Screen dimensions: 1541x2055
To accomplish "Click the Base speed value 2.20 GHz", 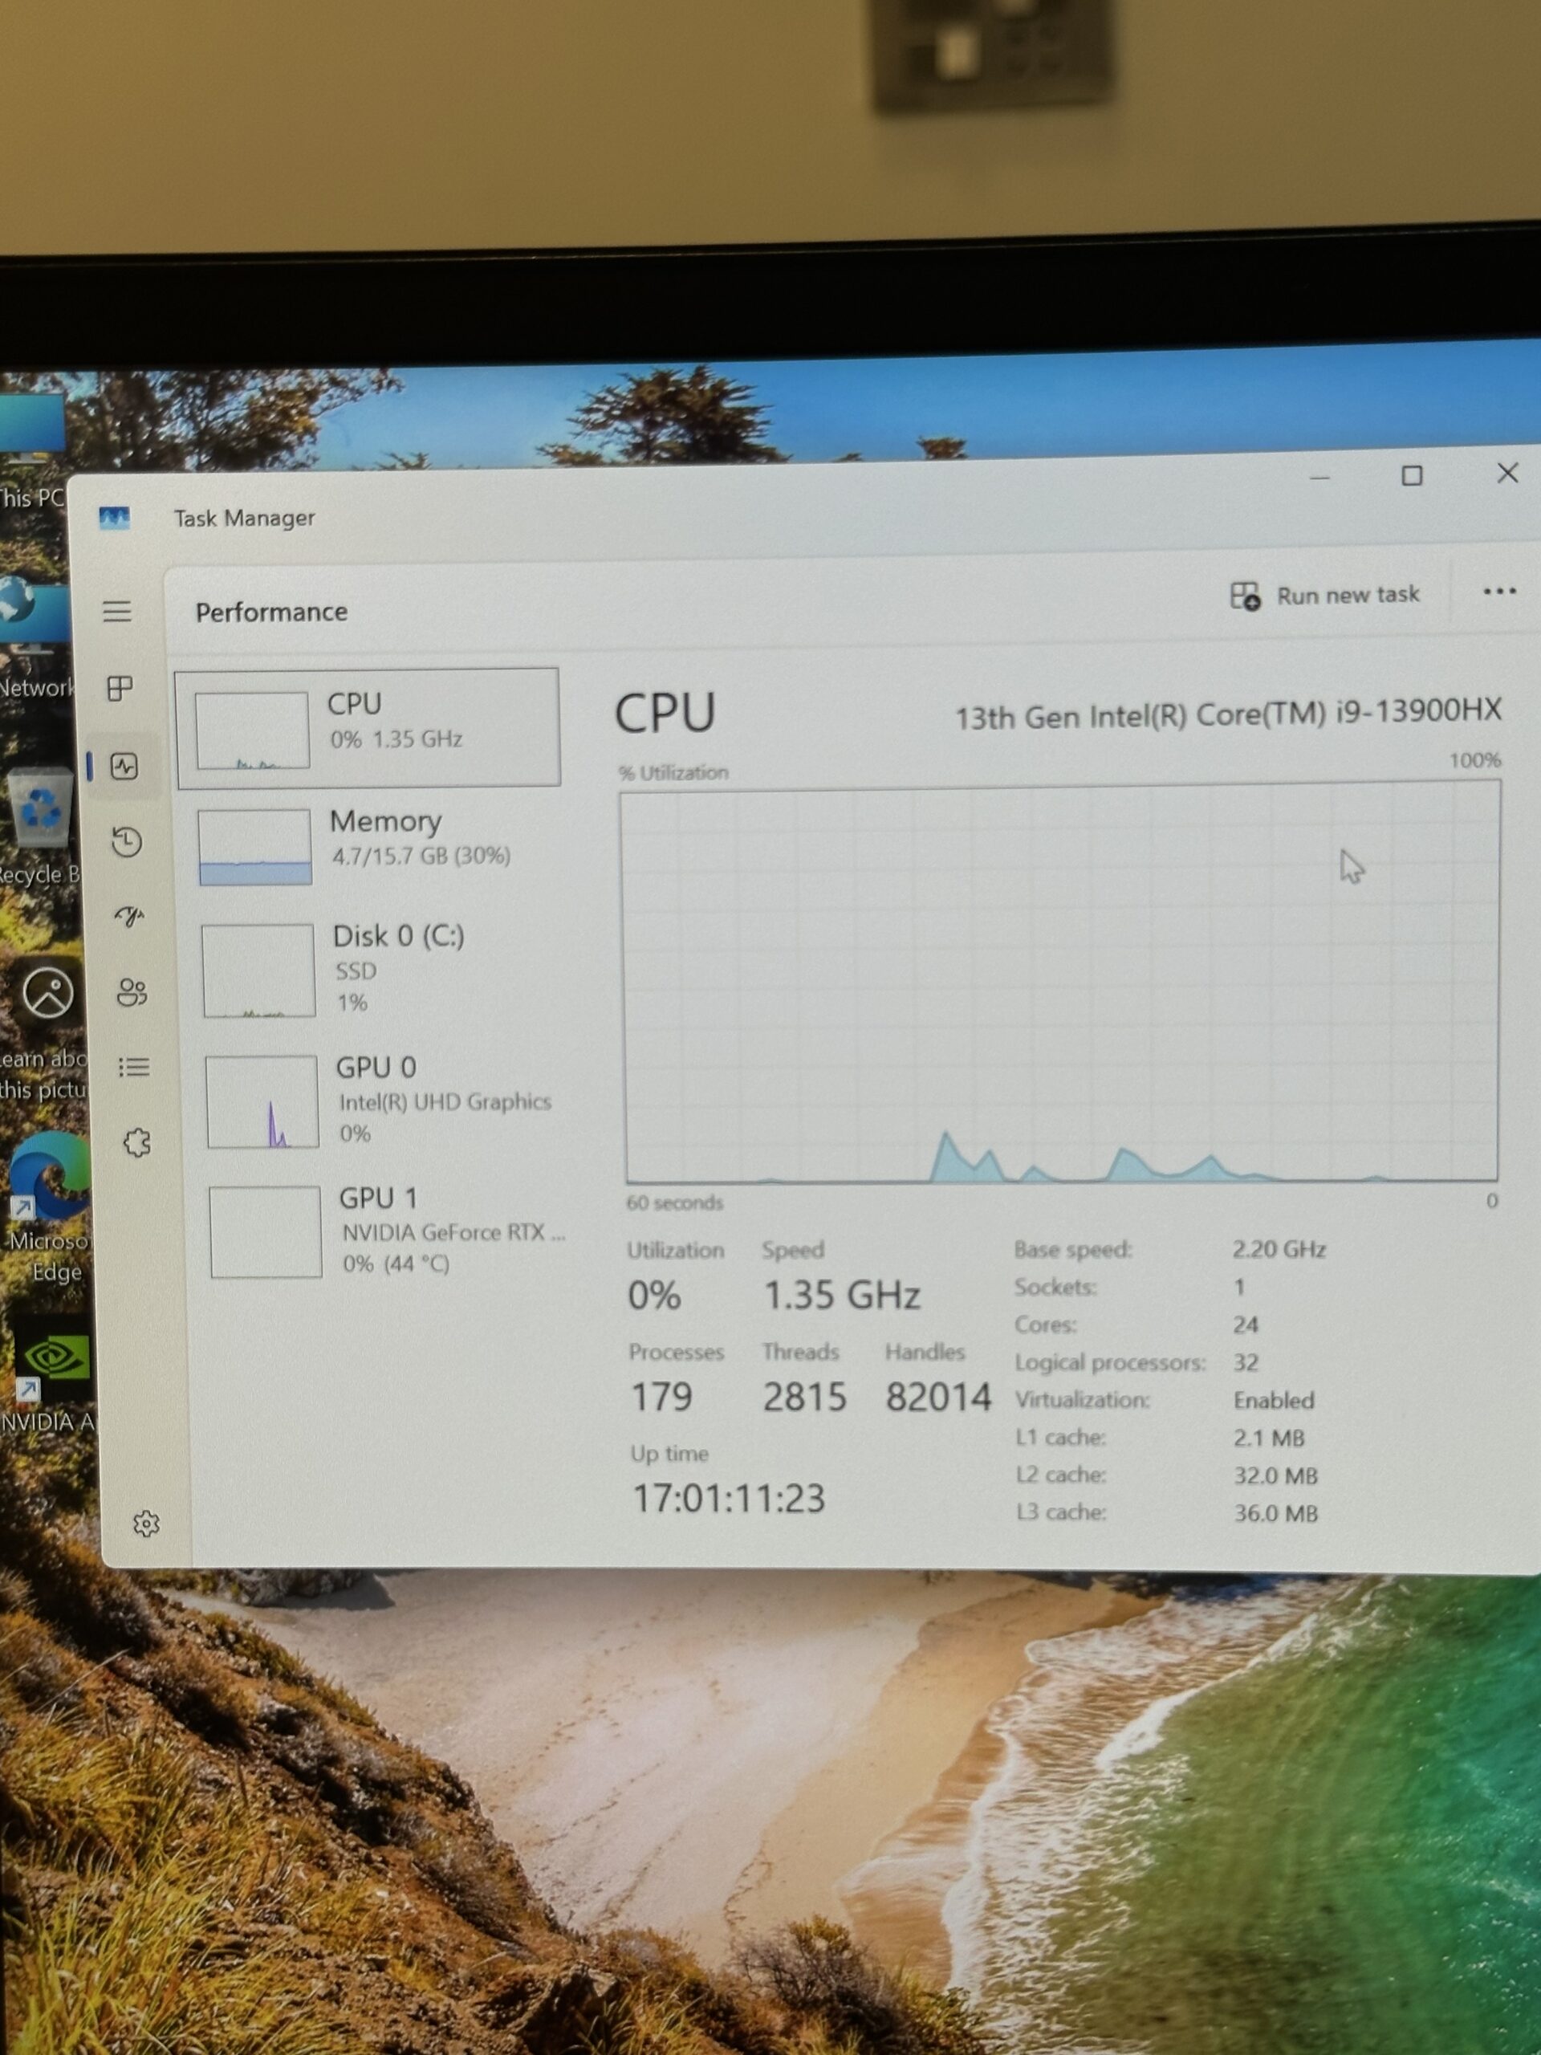I will pyautogui.click(x=1279, y=1250).
